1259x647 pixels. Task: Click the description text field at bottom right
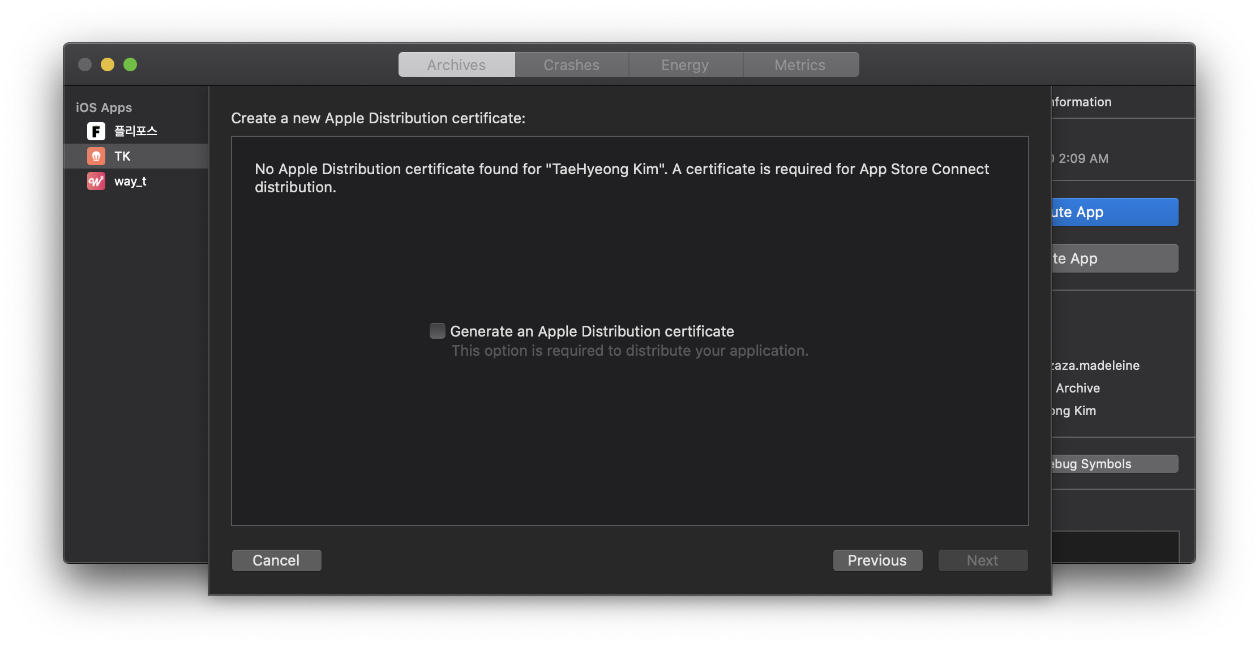click(x=1114, y=546)
